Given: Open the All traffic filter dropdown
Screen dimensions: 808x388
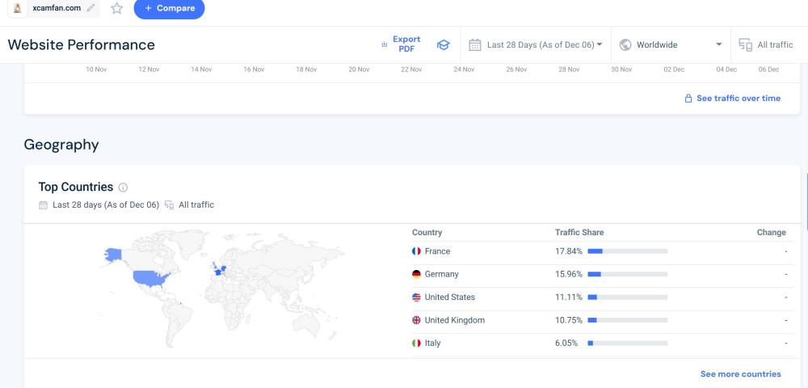Looking at the screenshot, I should [x=767, y=45].
